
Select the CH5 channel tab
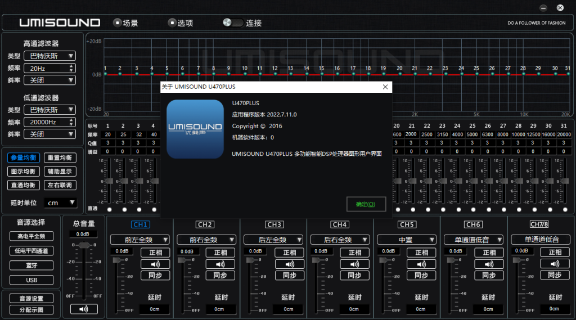(x=407, y=224)
